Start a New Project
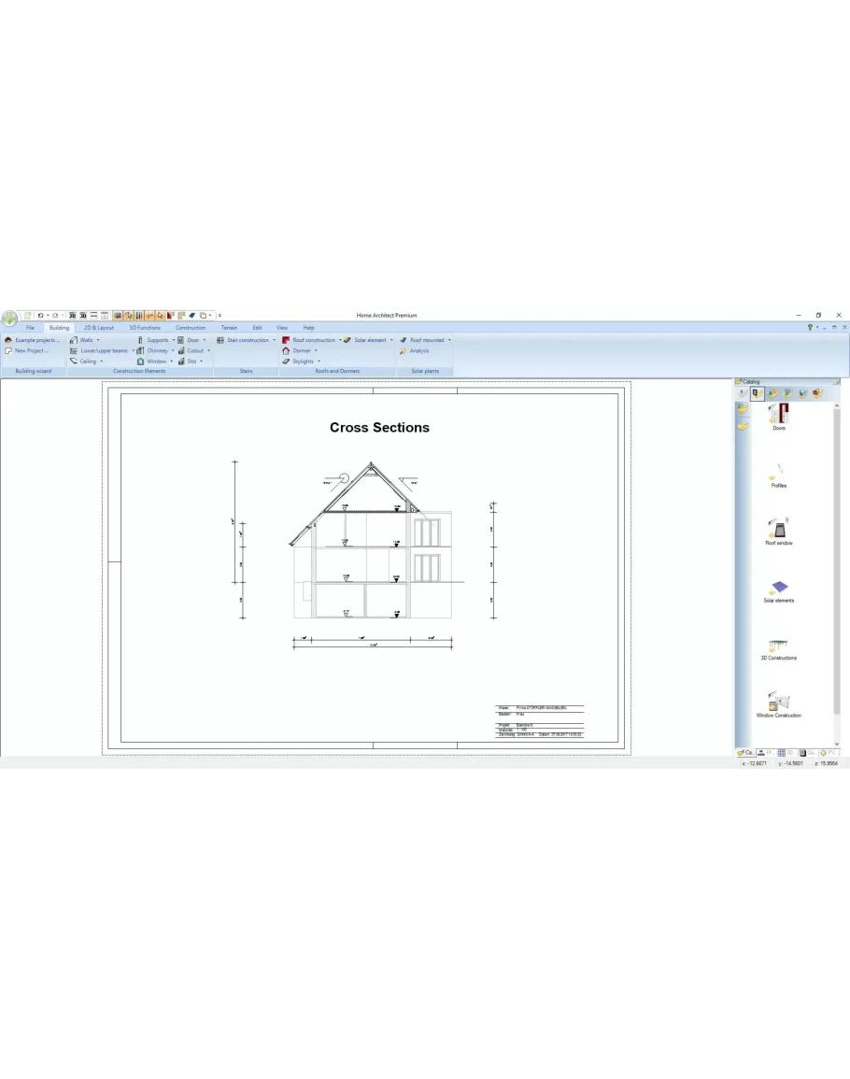Viewport: 850px width, 1079px height. coord(31,350)
